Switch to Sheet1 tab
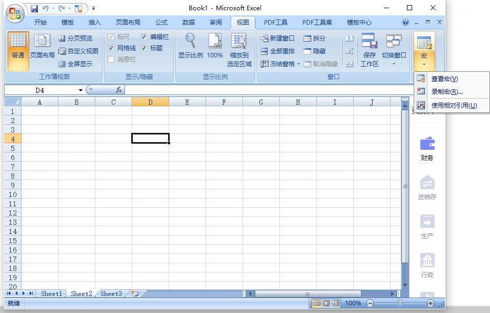This screenshot has width=490, height=313. click(51, 294)
